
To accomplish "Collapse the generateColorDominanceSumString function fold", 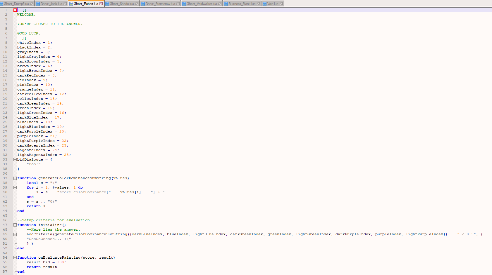I will 15,178.
